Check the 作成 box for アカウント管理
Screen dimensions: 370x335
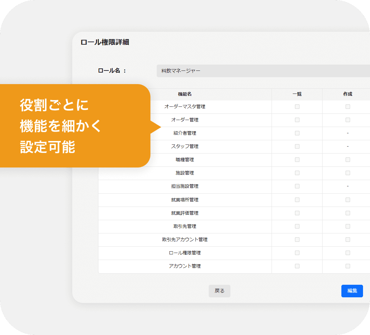point(348,266)
